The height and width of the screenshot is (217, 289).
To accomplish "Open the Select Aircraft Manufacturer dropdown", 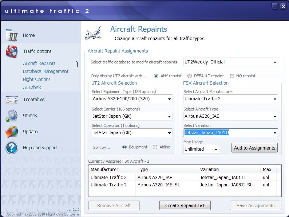I will coord(230,99).
